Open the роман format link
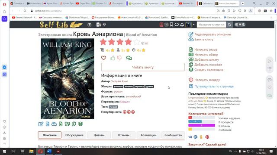 [x=118, y=91]
